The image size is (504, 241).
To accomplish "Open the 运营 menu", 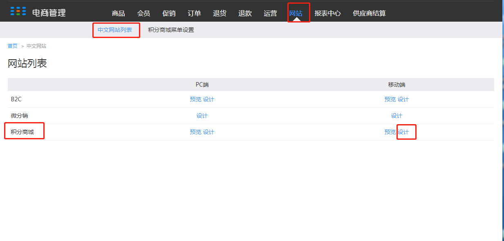I will pos(270,13).
